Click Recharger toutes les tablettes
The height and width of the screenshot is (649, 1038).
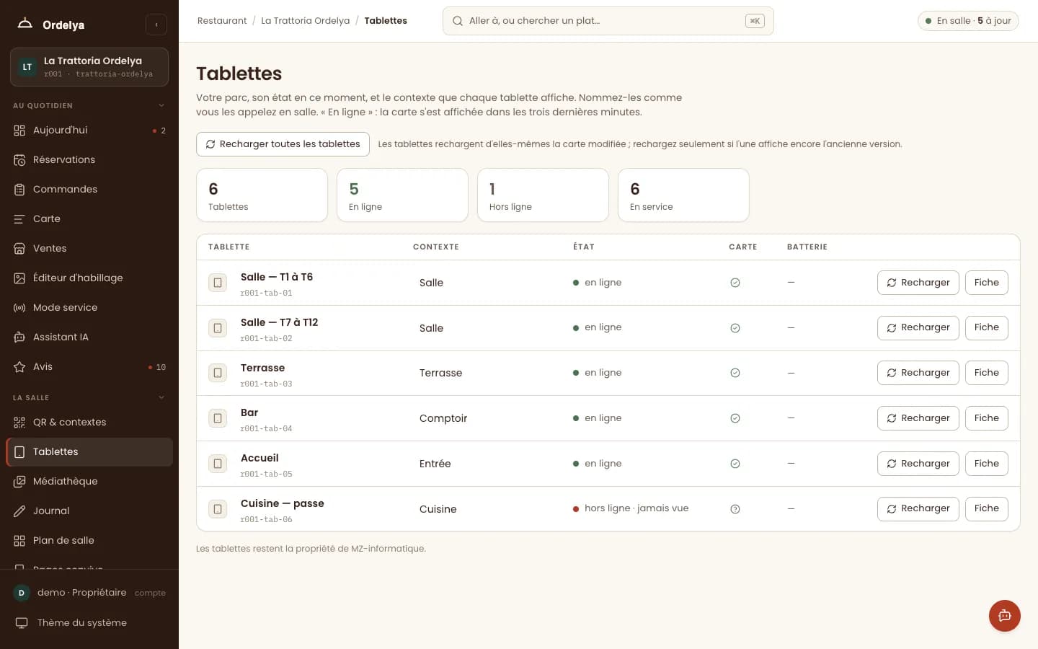tap(283, 144)
